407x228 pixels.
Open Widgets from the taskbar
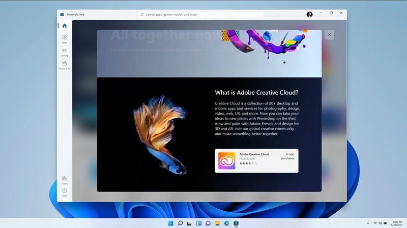(x=198, y=223)
